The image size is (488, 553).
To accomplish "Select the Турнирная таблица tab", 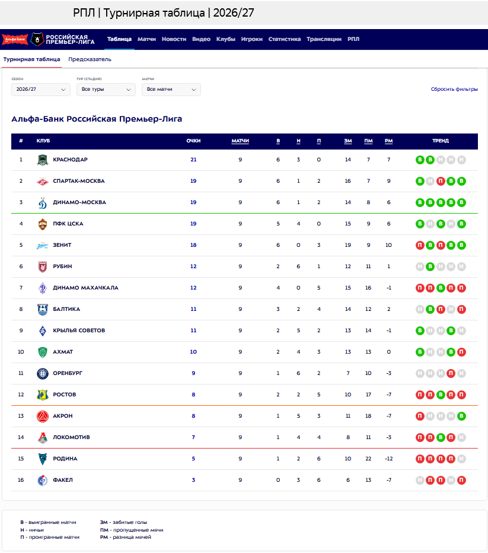I will point(31,59).
